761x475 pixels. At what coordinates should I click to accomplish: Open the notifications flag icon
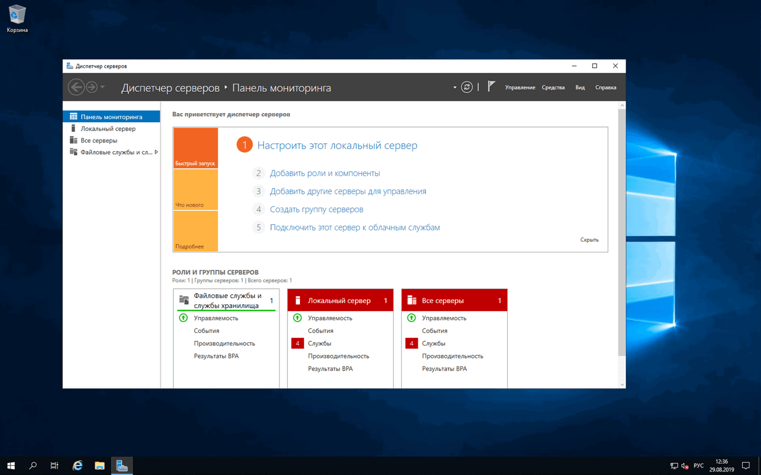pos(491,87)
